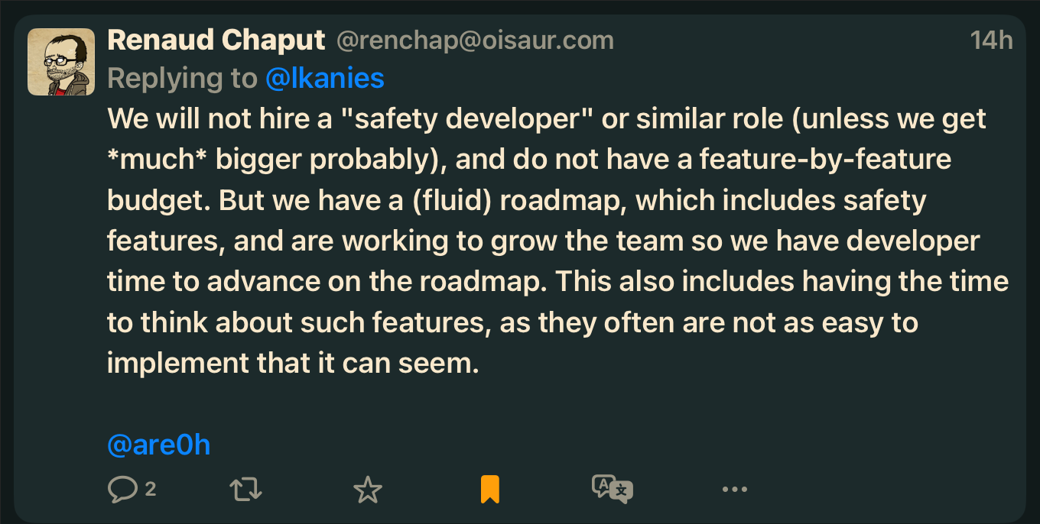
Task: Click the final line "implement that it can seem."
Action: [293, 363]
